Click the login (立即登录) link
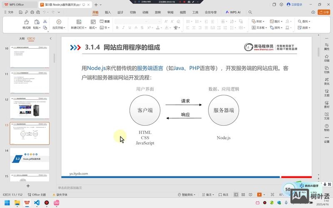Image resolution: width=333 pixels, height=208 pixels. pyautogui.click(x=294, y=5)
